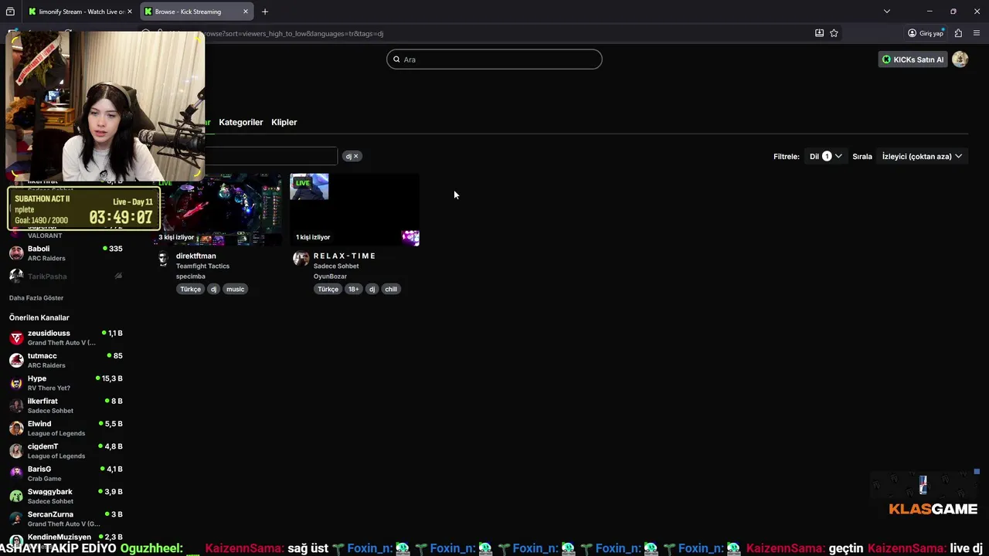This screenshot has height=556, width=989.
Task: Add a new browser tab
Action: [x=265, y=12]
